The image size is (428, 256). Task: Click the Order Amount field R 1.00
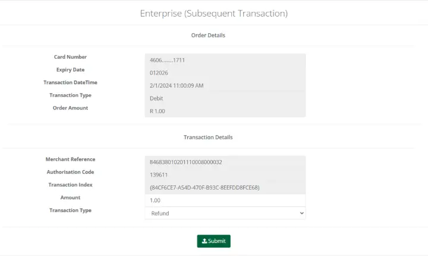pos(225,111)
